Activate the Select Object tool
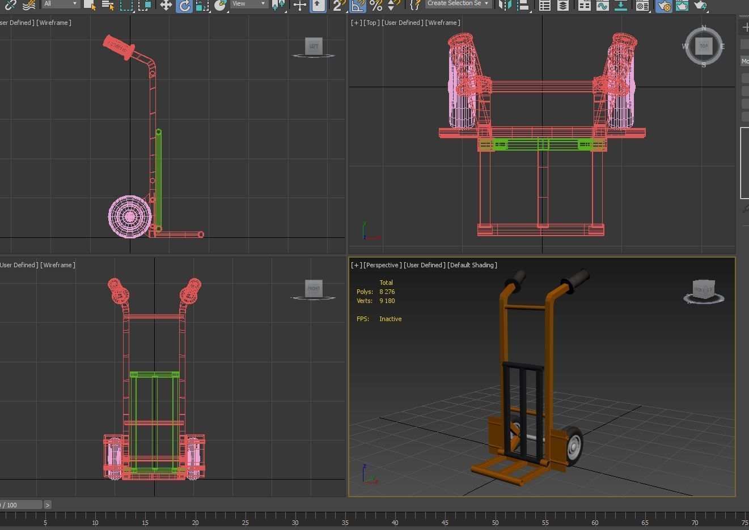Viewport: 749px width, 530px height. [x=90, y=5]
